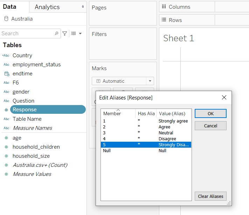Select the endtime field
249x215 pixels.
click(x=22, y=74)
